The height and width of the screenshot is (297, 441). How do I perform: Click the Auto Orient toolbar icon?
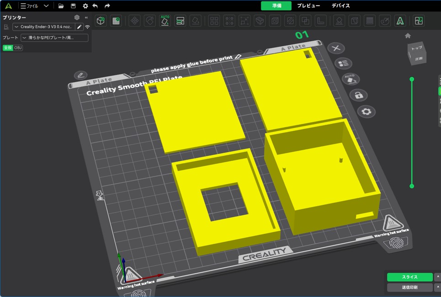point(165,21)
